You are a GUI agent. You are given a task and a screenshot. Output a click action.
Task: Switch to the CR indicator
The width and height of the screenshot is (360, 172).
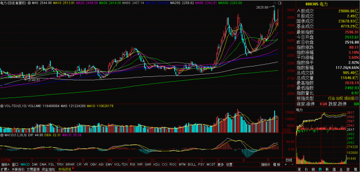[79, 164]
